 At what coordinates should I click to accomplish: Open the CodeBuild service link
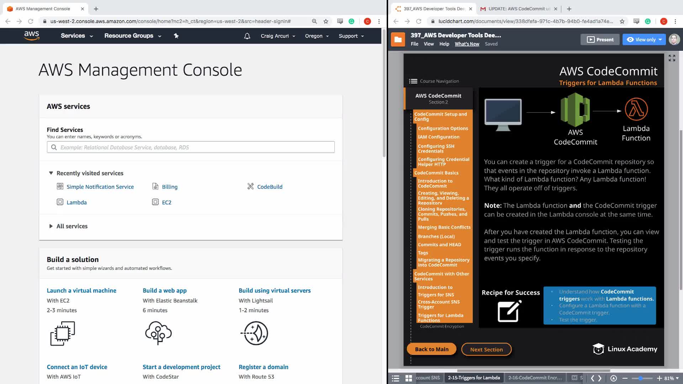coord(269,187)
